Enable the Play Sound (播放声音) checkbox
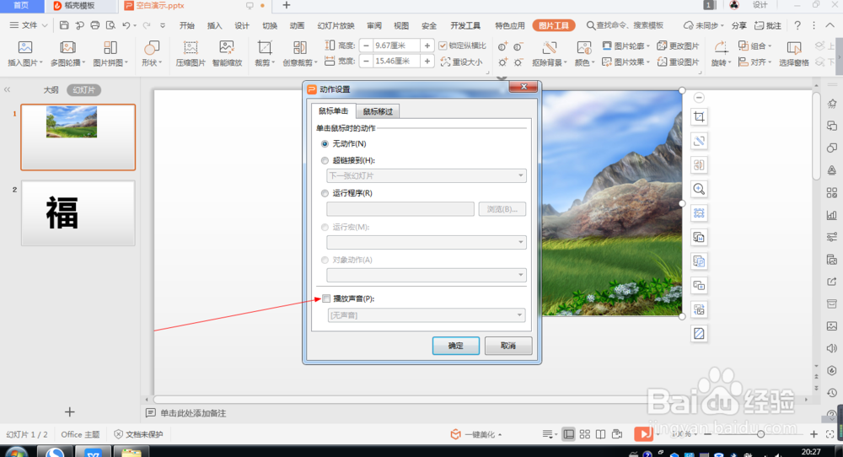The height and width of the screenshot is (457, 843). pos(326,299)
